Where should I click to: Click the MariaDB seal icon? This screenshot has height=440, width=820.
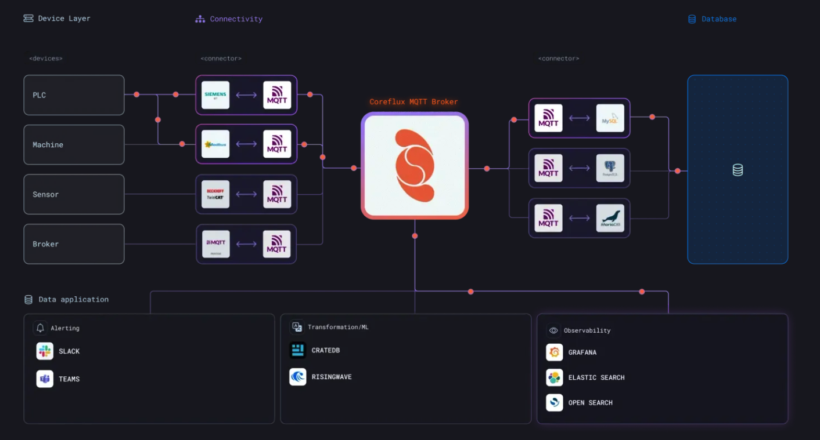[x=610, y=218]
